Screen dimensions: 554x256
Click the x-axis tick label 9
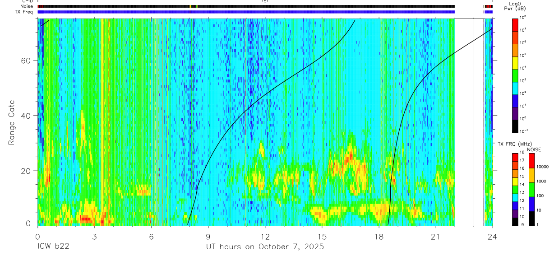pyautogui.click(x=208, y=237)
